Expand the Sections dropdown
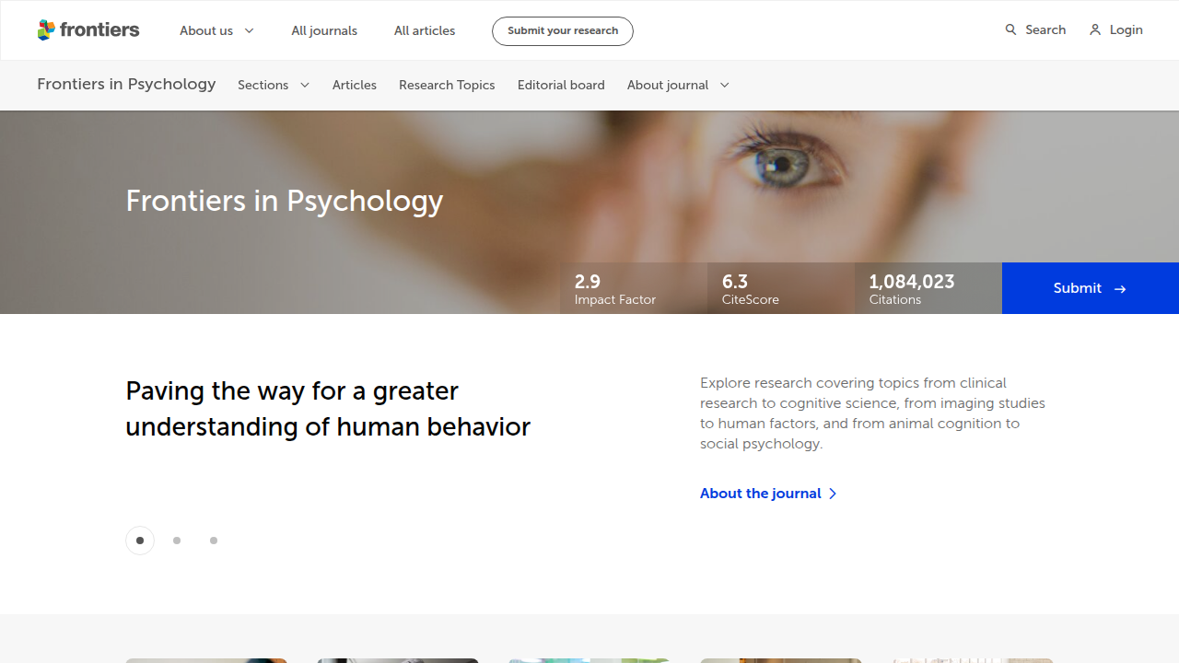This screenshot has width=1179, height=663. (274, 85)
